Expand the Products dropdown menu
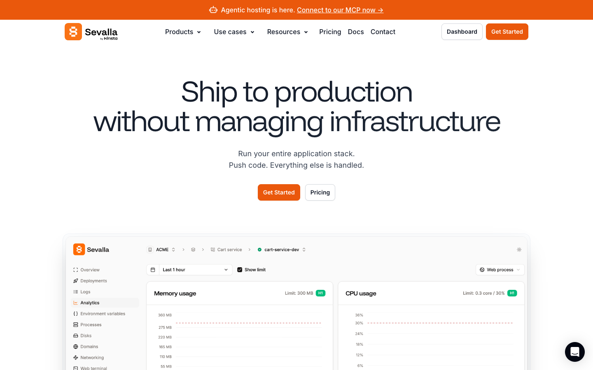This screenshot has width=593, height=370. pos(183,32)
